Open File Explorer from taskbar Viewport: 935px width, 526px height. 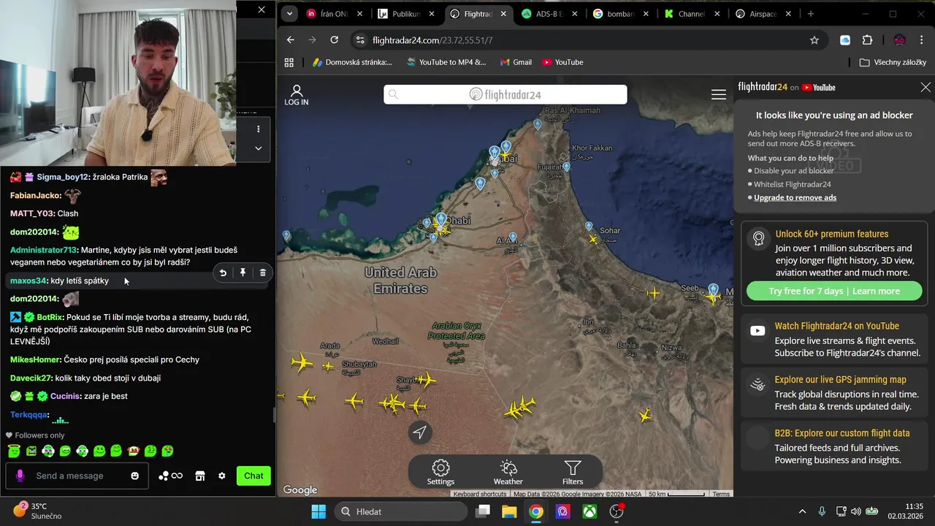point(509,511)
